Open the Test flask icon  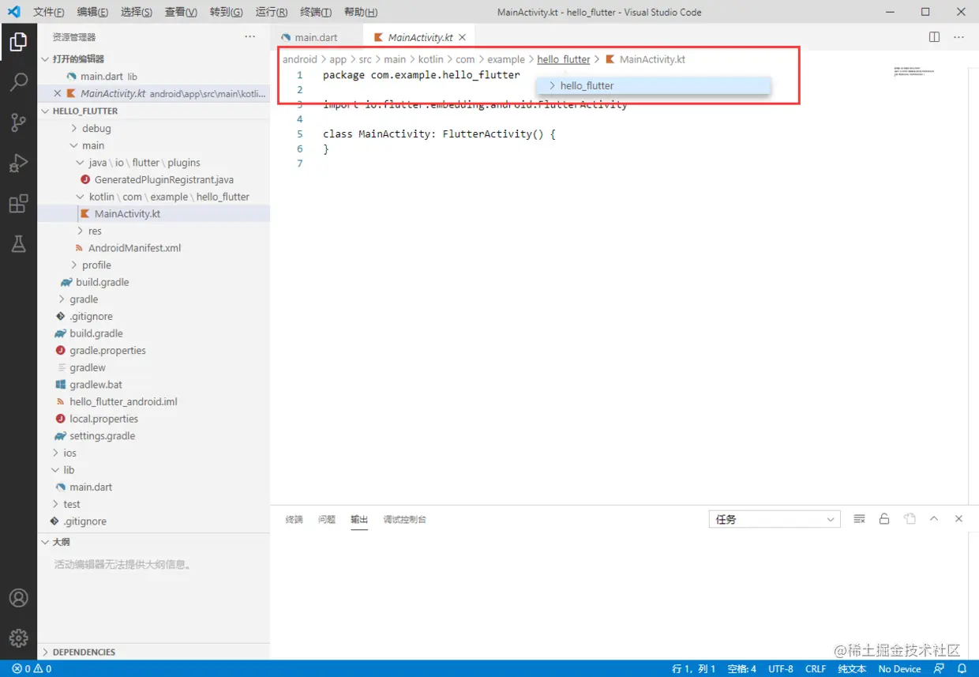(18, 244)
